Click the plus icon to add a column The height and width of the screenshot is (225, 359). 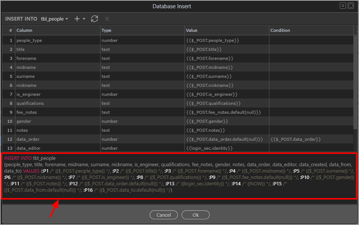pyautogui.click(x=77, y=19)
